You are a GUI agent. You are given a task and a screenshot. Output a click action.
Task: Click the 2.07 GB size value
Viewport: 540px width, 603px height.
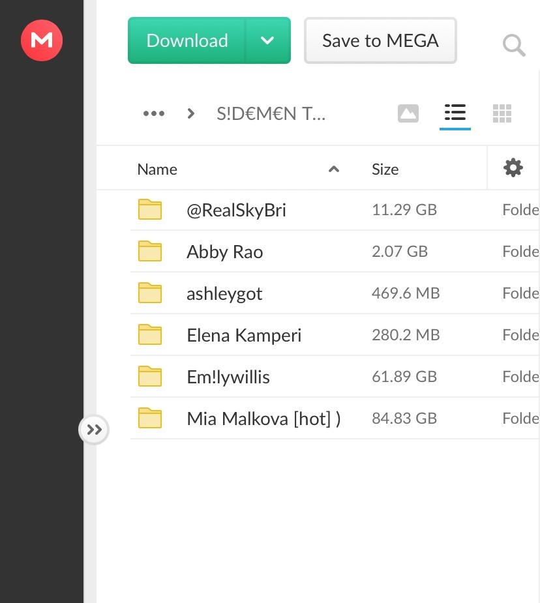click(x=400, y=251)
